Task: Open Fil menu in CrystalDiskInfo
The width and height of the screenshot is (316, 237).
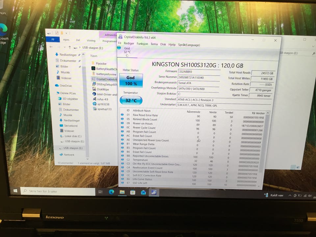Action: pyautogui.click(x=120, y=43)
